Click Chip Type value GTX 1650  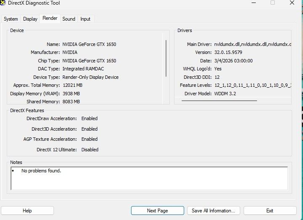pos(89,61)
